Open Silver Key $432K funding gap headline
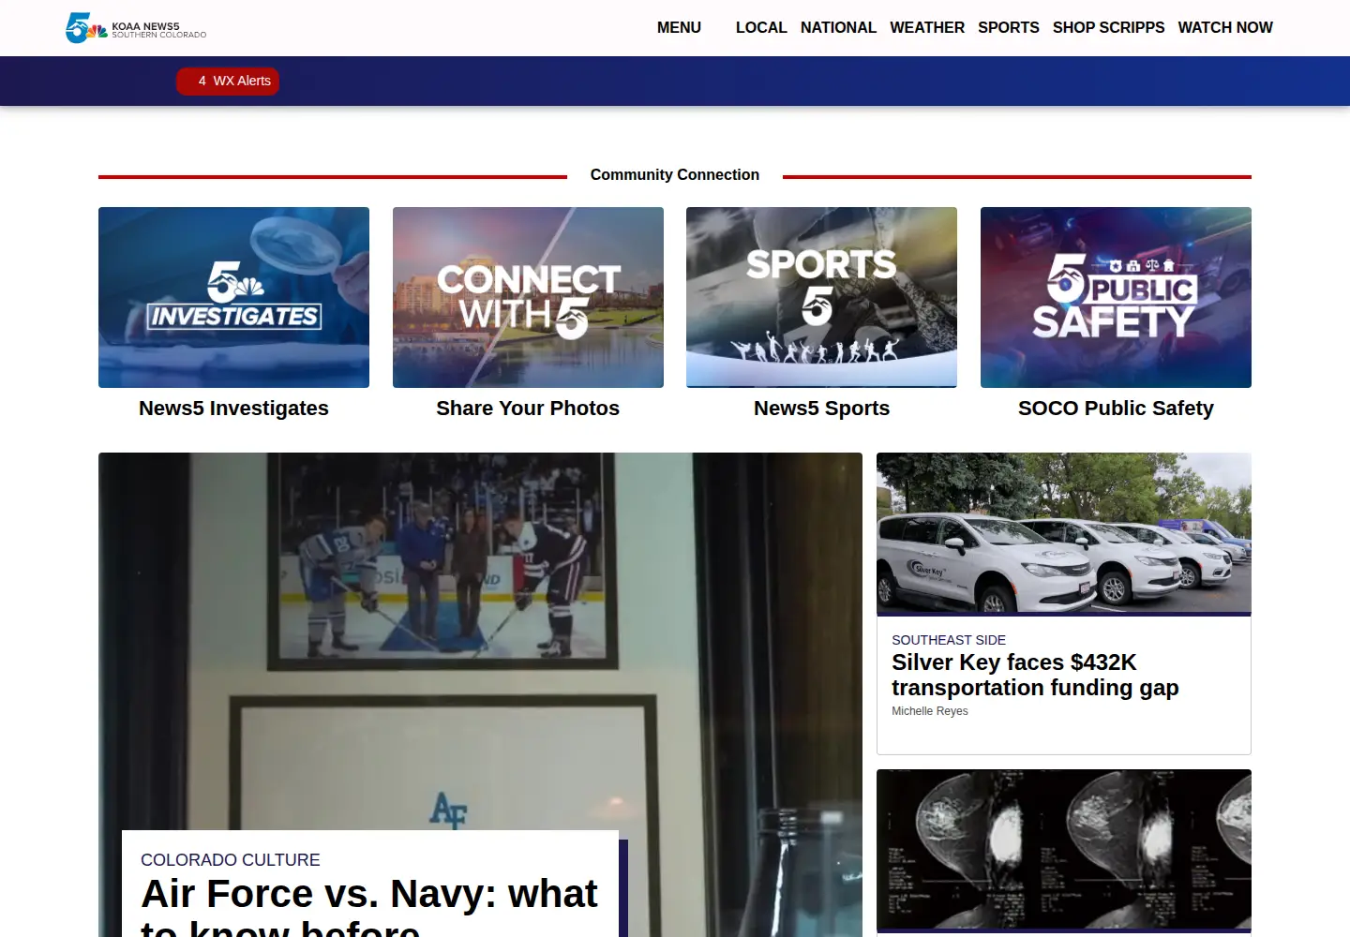Viewport: 1350px width, 937px height. [x=1035, y=676]
